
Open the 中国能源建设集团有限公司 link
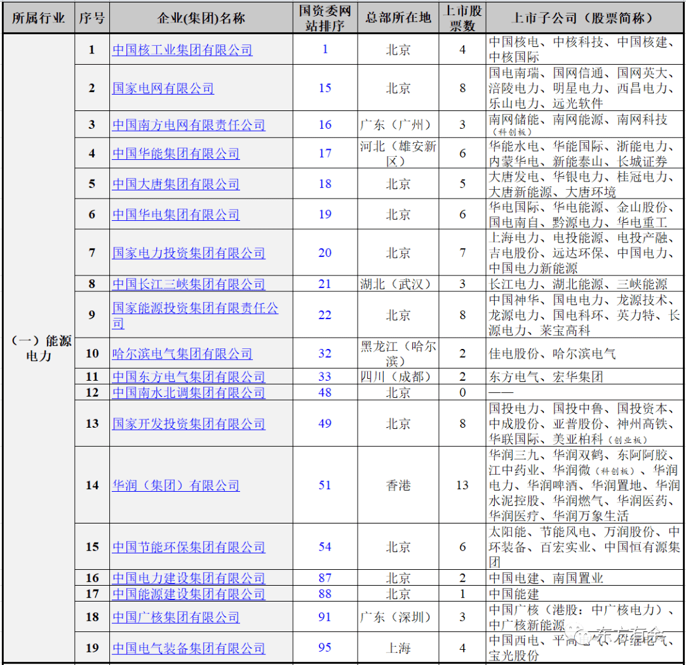189,594
